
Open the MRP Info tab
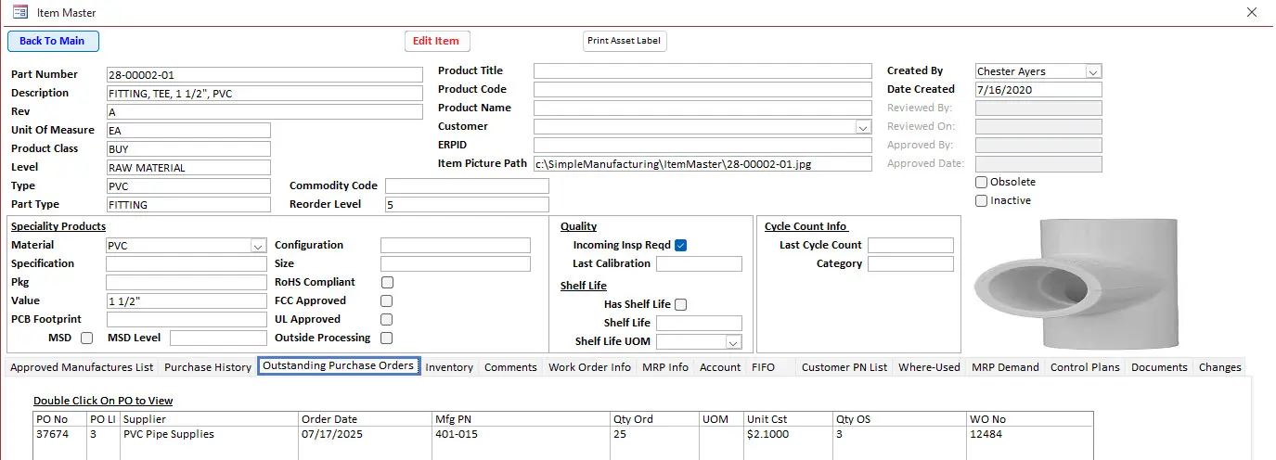pos(665,367)
